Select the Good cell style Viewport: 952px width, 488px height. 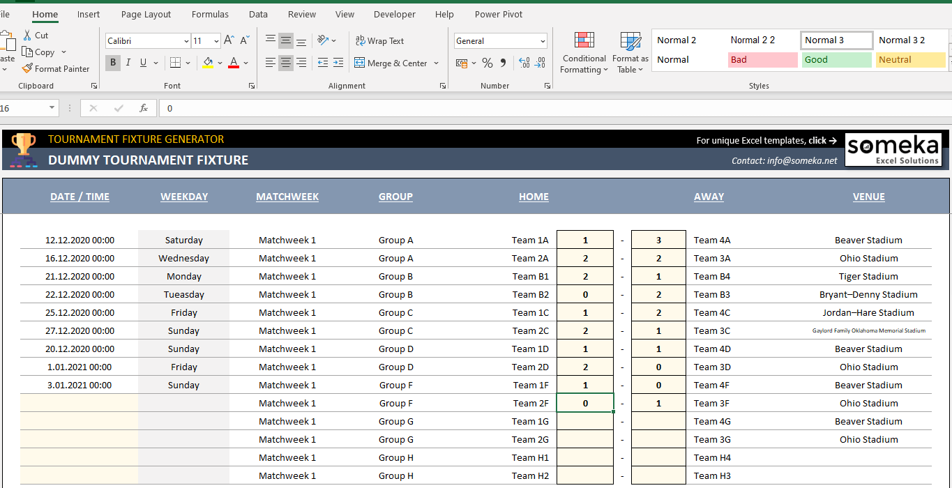point(836,60)
